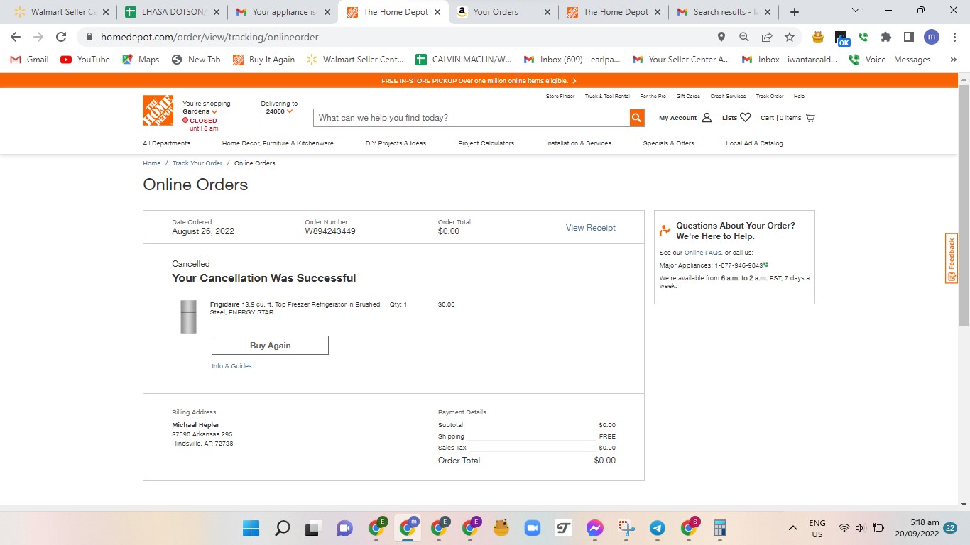The width and height of the screenshot is (970, 545).
Task: Expand the 24060 delivery ZIP dropdown
Action: (279, 111)
